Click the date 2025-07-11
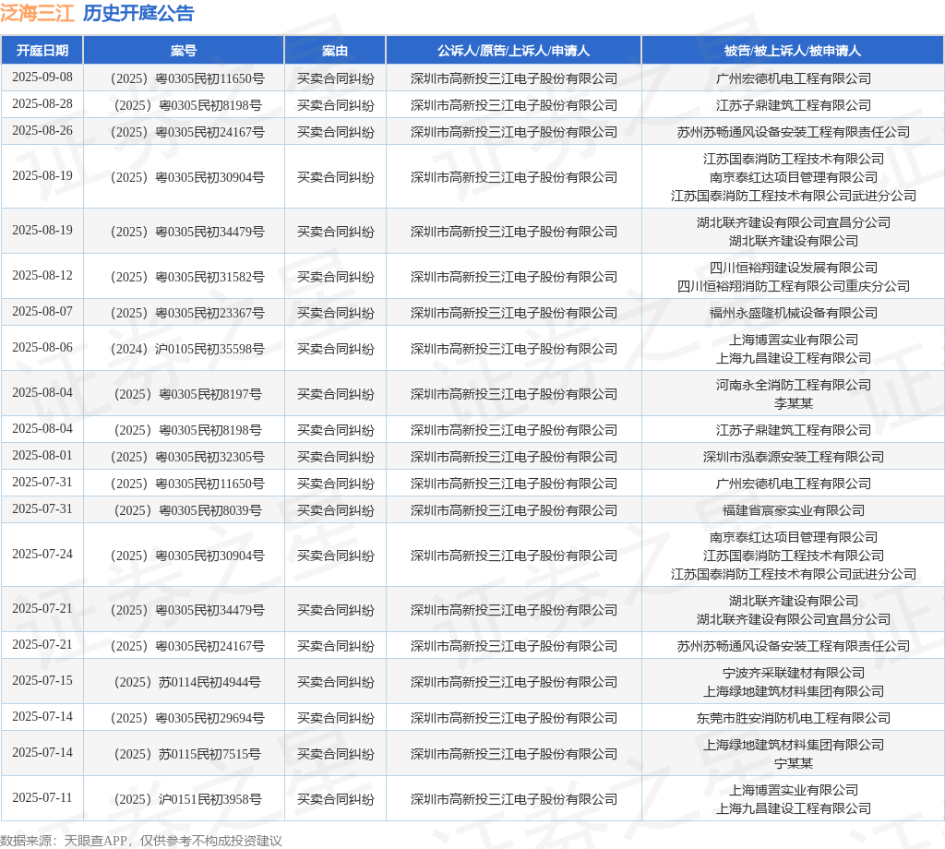The image size is (945, 849). point(42,797)
